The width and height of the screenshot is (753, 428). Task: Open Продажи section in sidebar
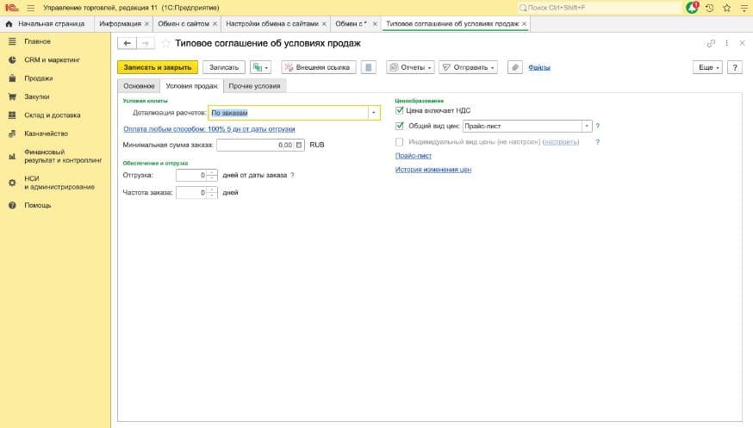pos(39,78)
